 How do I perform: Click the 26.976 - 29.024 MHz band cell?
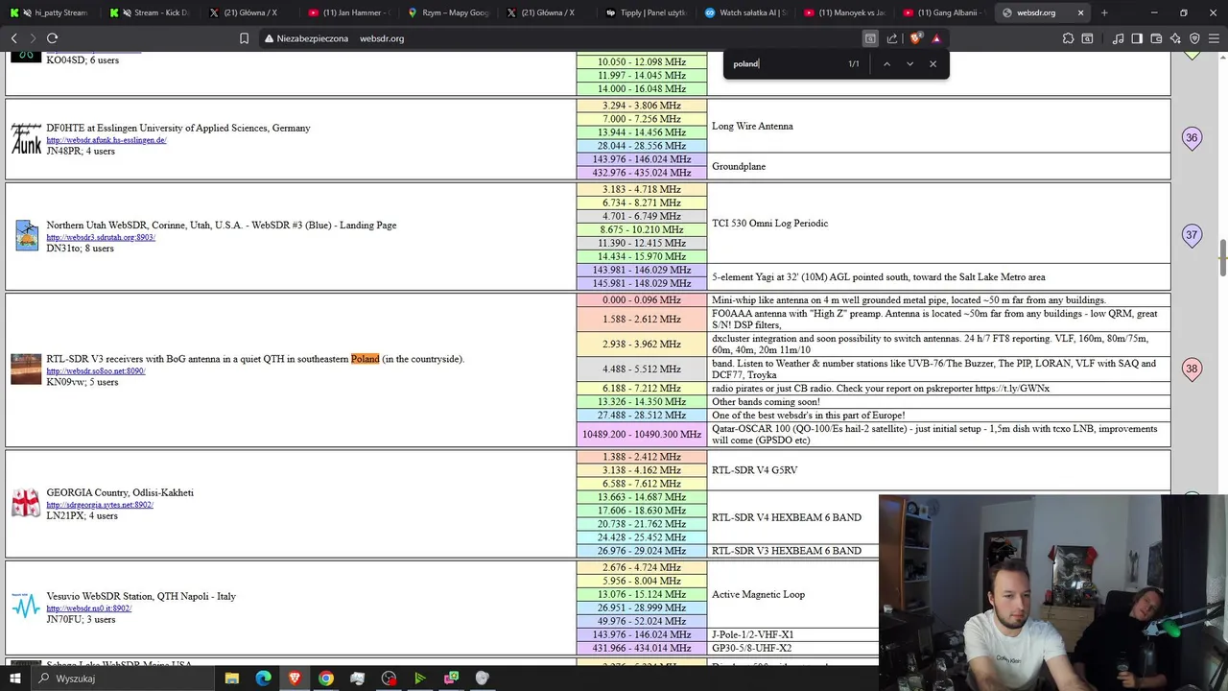(x=642, y=551)
